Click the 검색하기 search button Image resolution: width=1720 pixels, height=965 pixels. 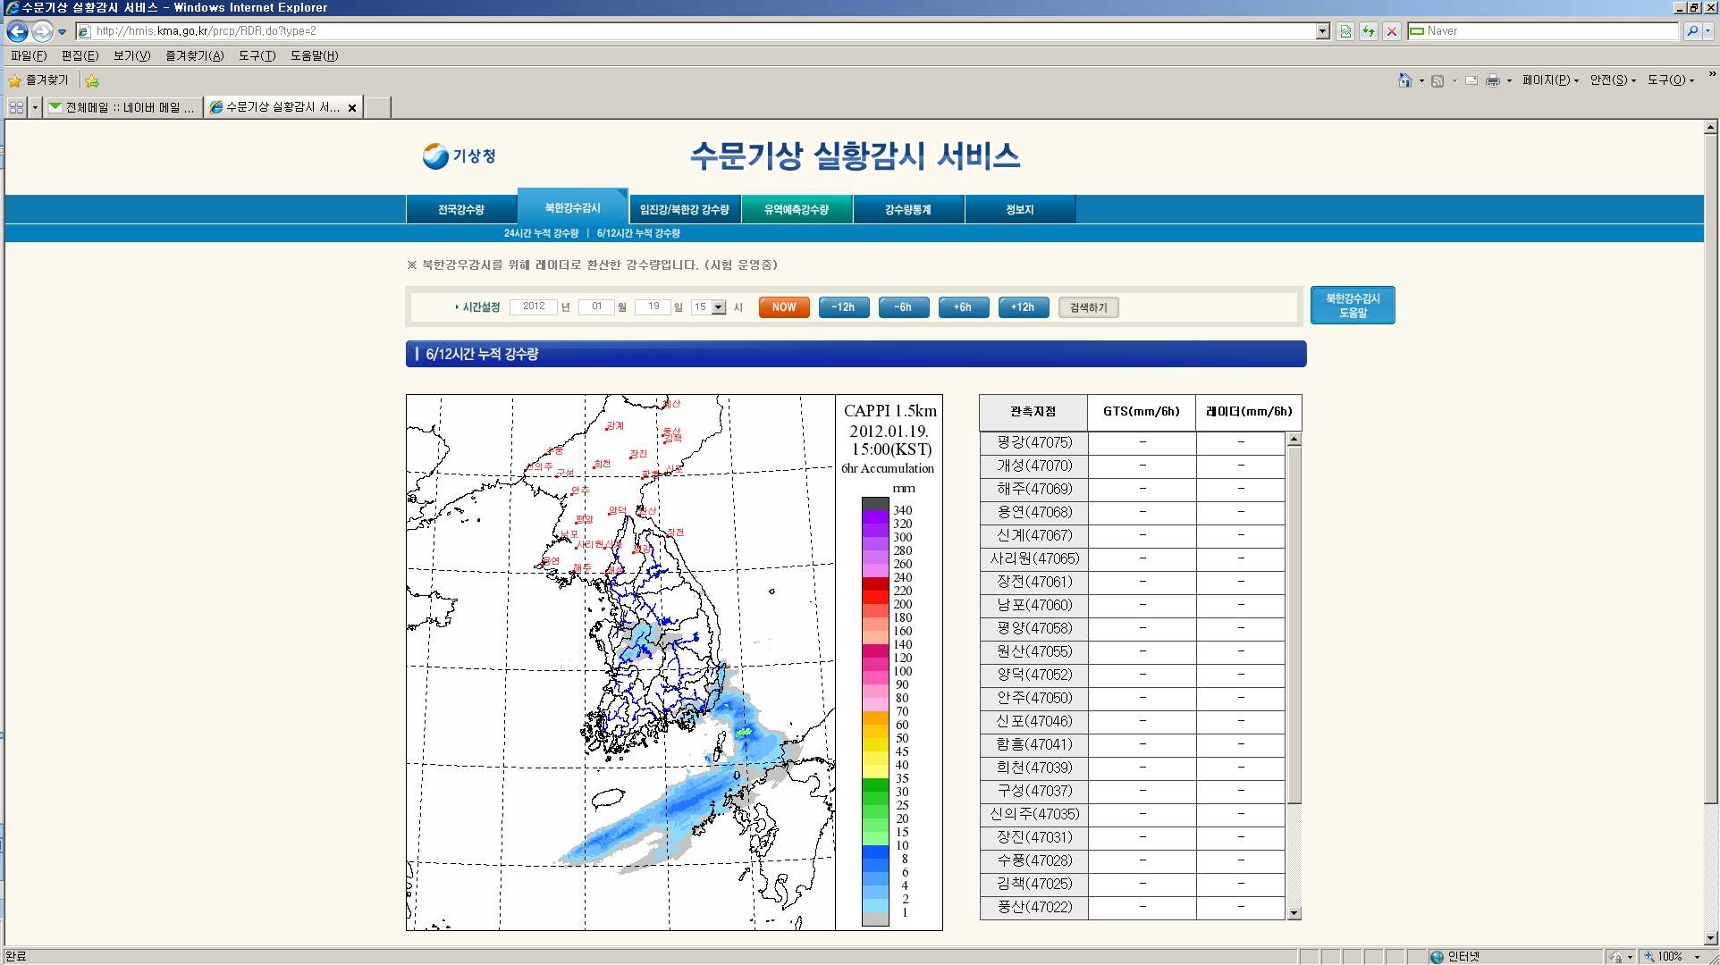pyautogui.click(x=1088, y=307)
